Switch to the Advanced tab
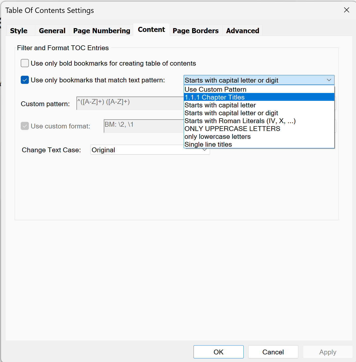 coord(242,31)
